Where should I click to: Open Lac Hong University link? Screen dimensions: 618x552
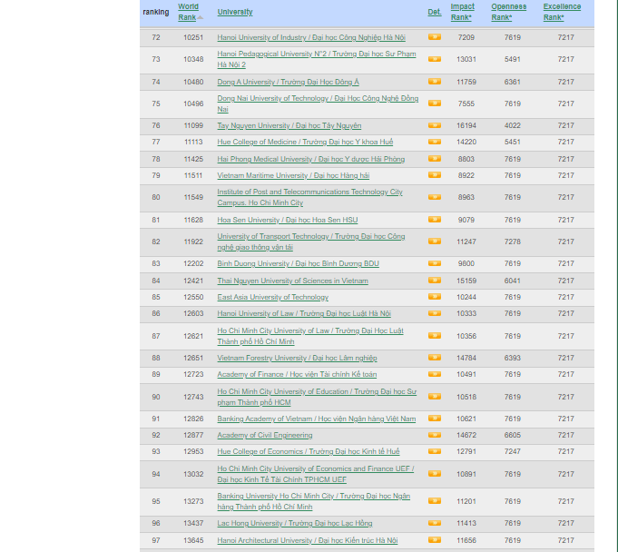(295, 523)
